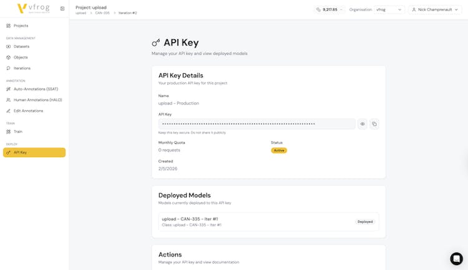Navigate to Iterations in the sidebar
This screenshot has width=468, height=270.
[x=22, y=68]
